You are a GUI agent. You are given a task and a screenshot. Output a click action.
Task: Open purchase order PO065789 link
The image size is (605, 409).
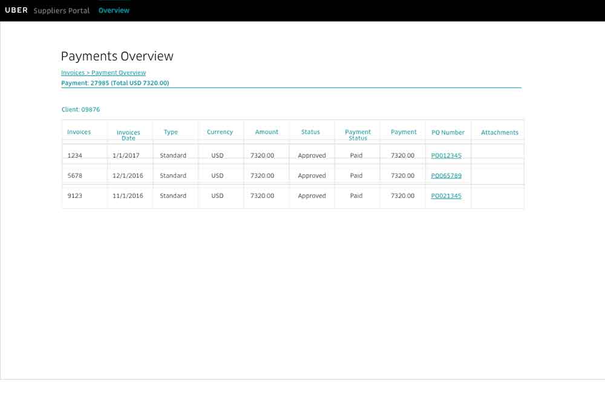click(446, 175)
